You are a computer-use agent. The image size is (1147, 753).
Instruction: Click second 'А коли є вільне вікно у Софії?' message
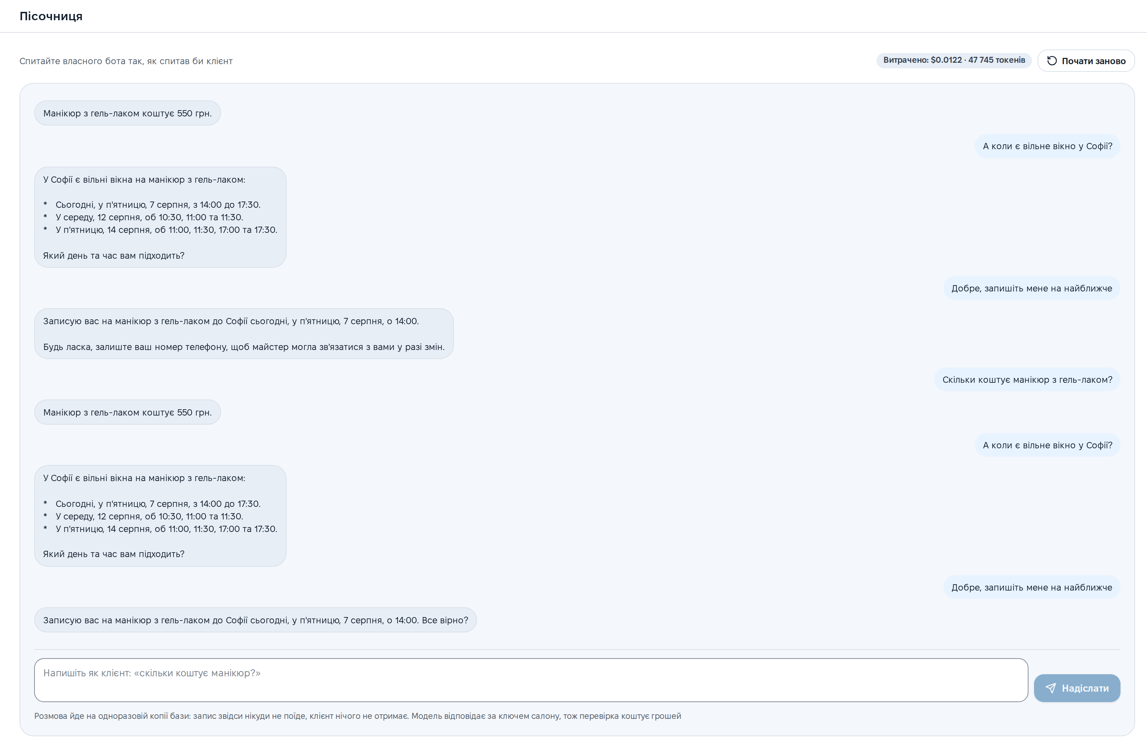tap(1047, 445)
